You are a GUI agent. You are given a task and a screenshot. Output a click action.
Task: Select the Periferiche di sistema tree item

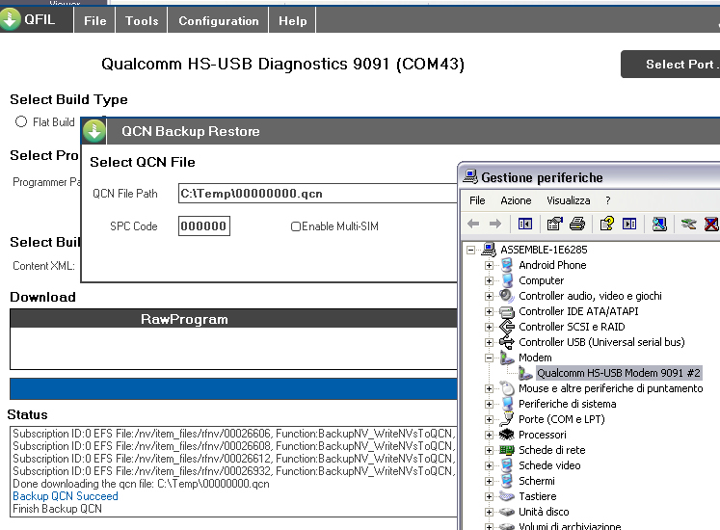[x=567, y=404]
